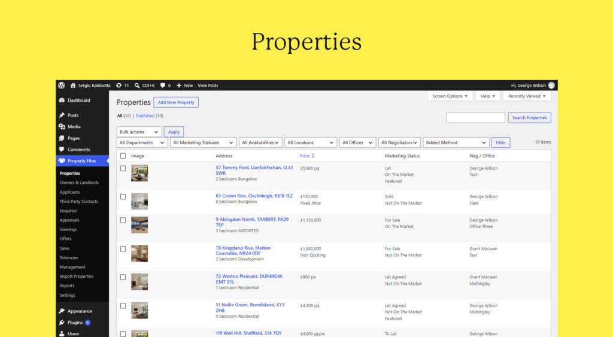Click George Wilson's user avatar
This screenshot has width=613, height=337.
[x=551, y=85]
